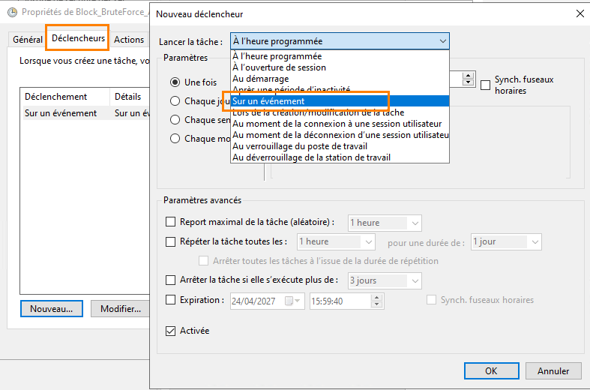Select the 'Une fois' radio button
This screenshot has height=390, width=590.
pyautogui.click(x=175, y=82)
